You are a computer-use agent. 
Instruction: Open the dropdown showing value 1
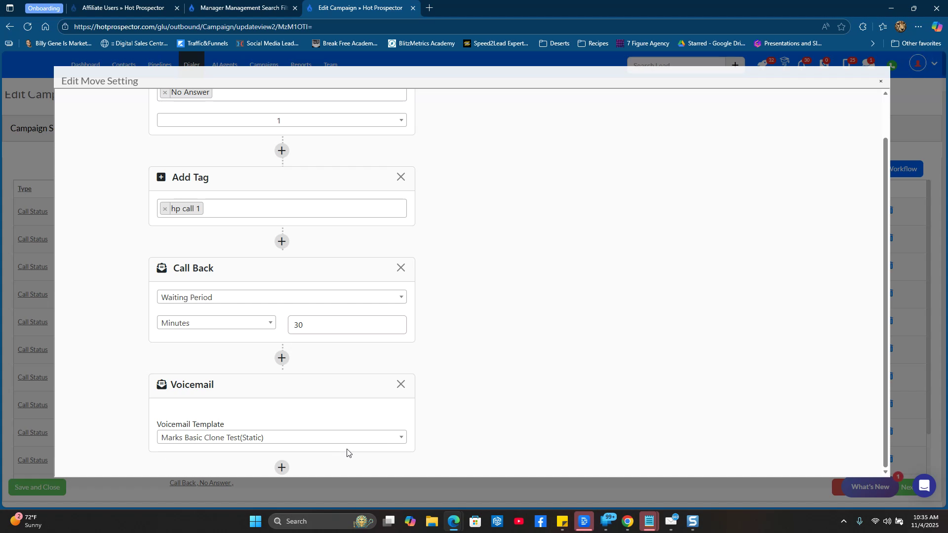pos(281,120)
